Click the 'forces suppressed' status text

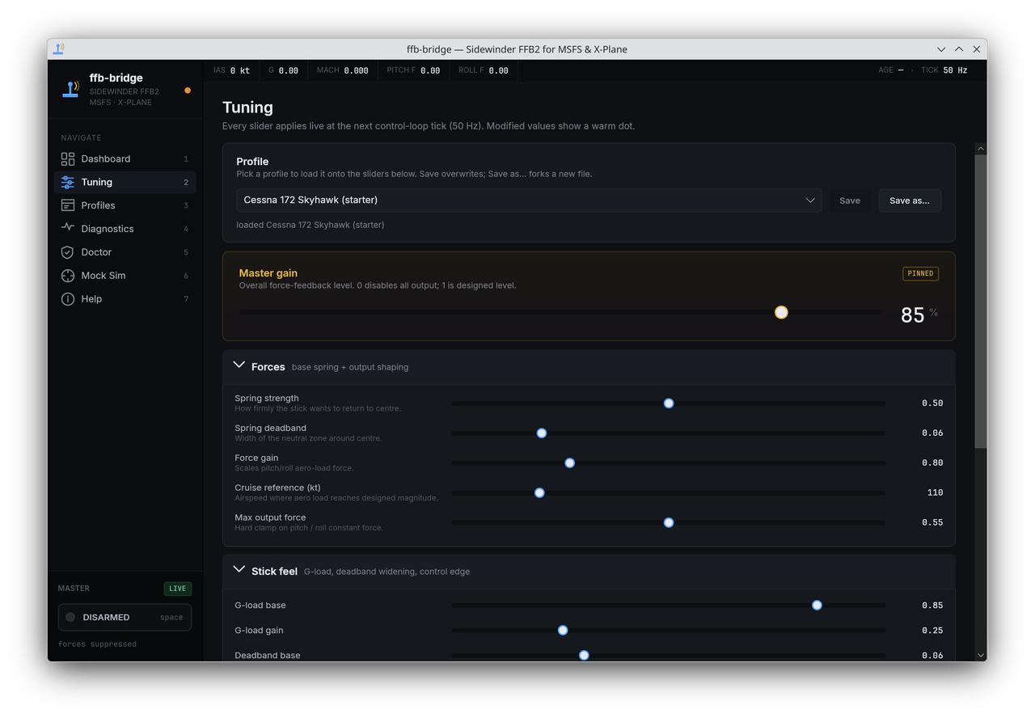tap(97, 644)
